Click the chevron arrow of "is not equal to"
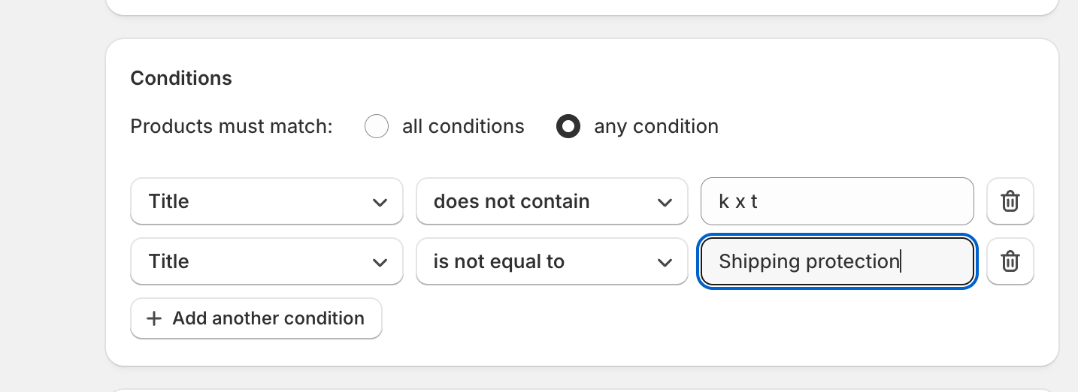The image size is (1078, 392). [x=665, y=262]
